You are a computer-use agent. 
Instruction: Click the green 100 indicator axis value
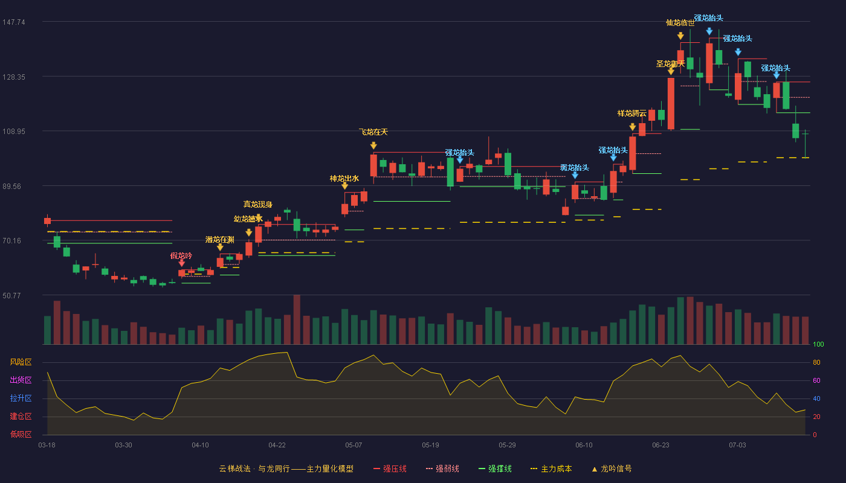point(818,345)
